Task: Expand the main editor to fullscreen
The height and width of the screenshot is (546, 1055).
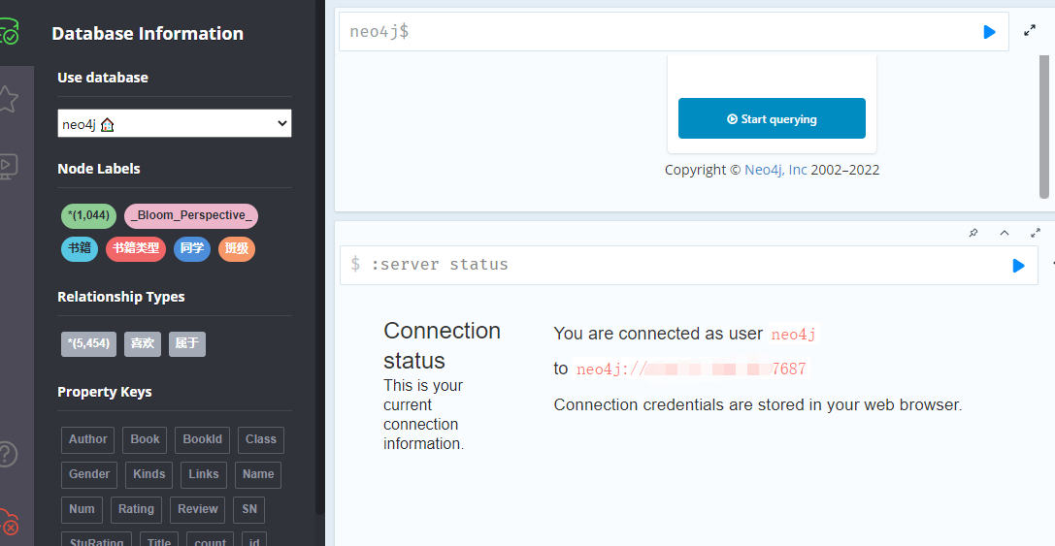Action: pos(1030,30)
